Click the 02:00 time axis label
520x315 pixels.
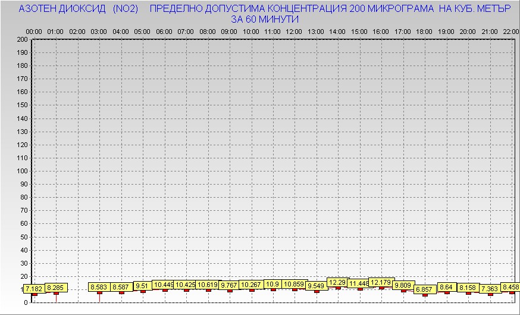(x=77, y=31)
